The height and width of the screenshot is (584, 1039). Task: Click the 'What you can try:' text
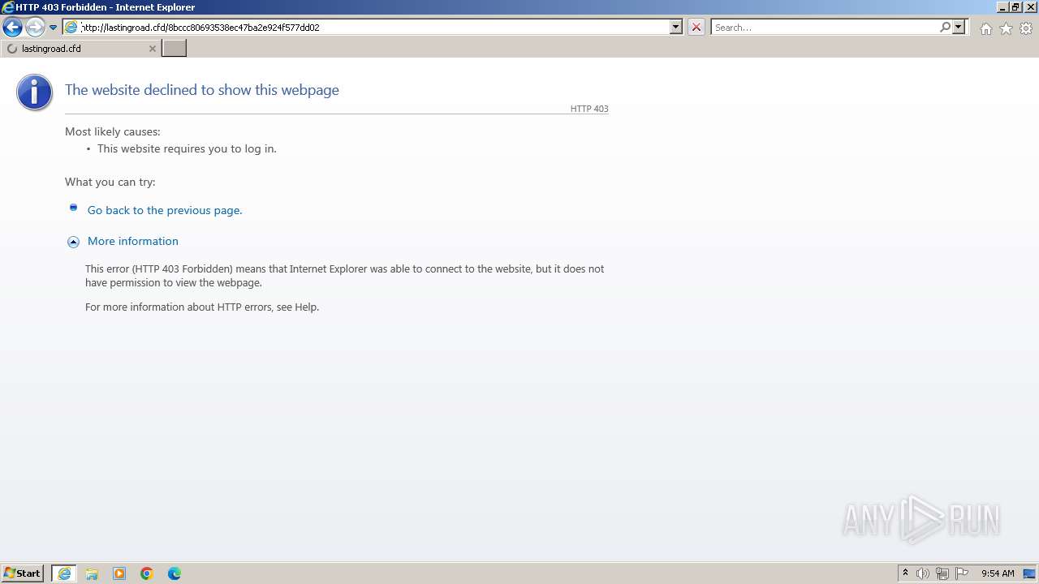tap(110, 182)
